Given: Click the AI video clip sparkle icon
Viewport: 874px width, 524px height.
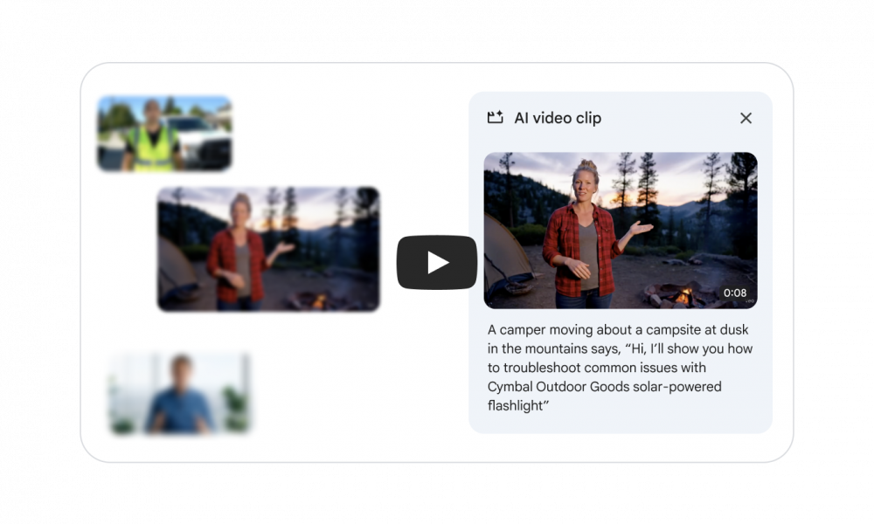Looking at the screenshot, I should point(495,118).
